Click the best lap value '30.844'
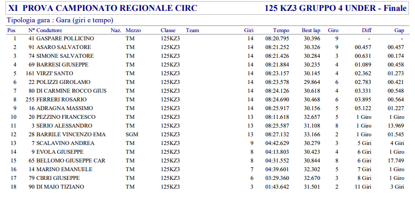The width and height of the screenshot is (415, 205). (312, 161)
